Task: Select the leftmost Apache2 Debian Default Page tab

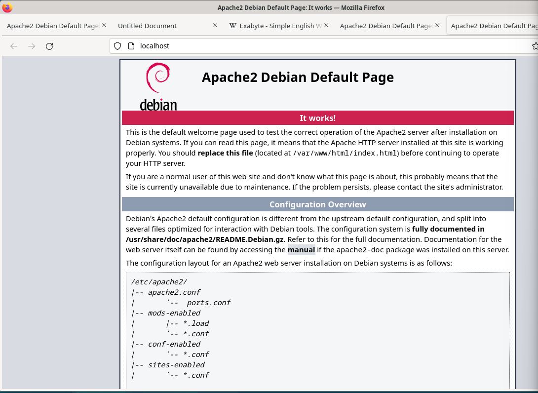Action: click(x=52, y=26)
